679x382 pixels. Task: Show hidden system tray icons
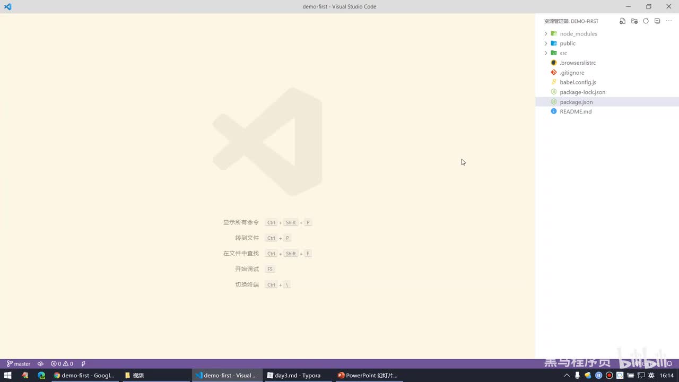click(567, 376)
